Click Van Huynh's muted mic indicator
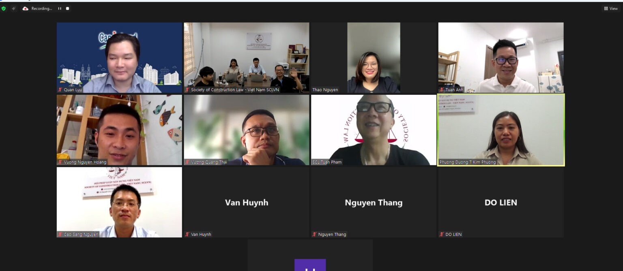 pyautogui.click(x=187, y=235)
